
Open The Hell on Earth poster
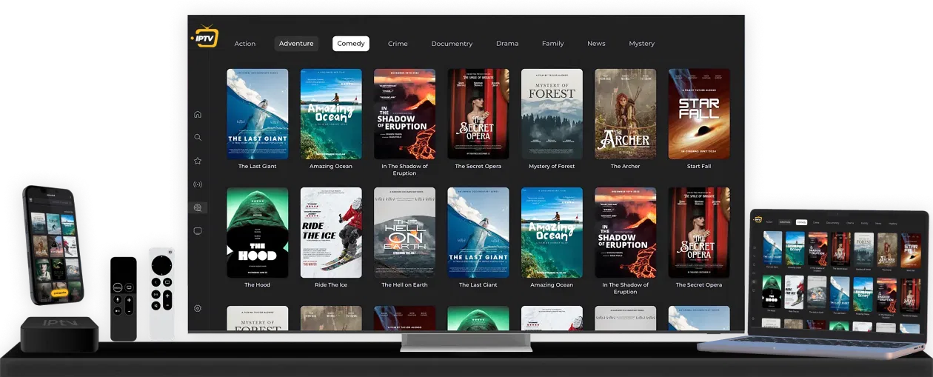point(405,232)
